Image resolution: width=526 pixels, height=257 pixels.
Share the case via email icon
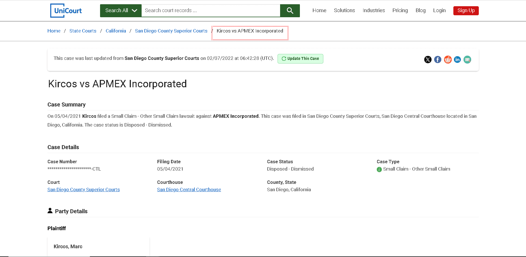click(x=467, y=60)
